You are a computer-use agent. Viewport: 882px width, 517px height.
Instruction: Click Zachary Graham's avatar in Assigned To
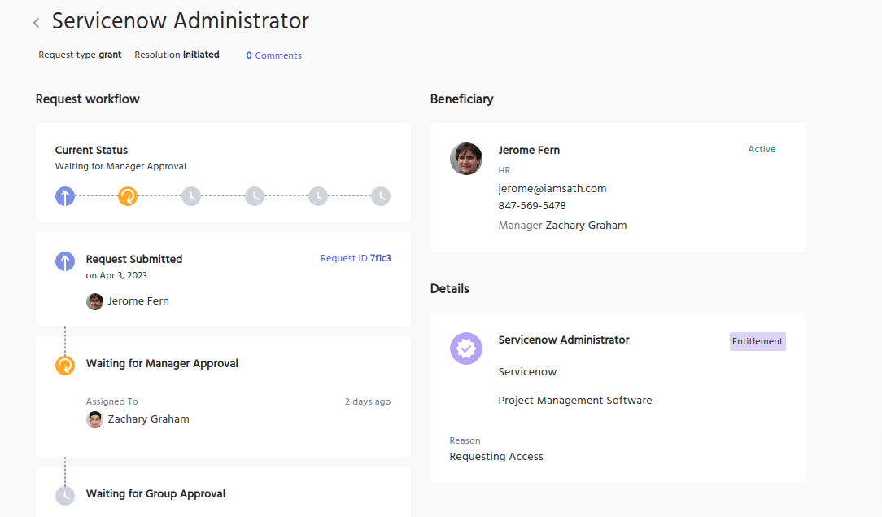point(95,419)
